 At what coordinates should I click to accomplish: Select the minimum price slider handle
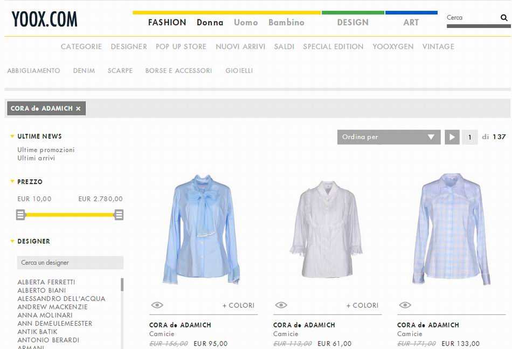pyautogui.click(x=20, y=215)
